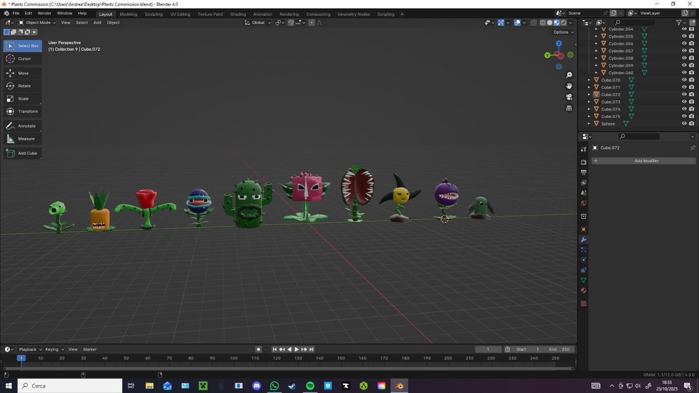Switch orthographic/perspective grid gizmo
699x393 pixels.
click(x=569, y=108)
